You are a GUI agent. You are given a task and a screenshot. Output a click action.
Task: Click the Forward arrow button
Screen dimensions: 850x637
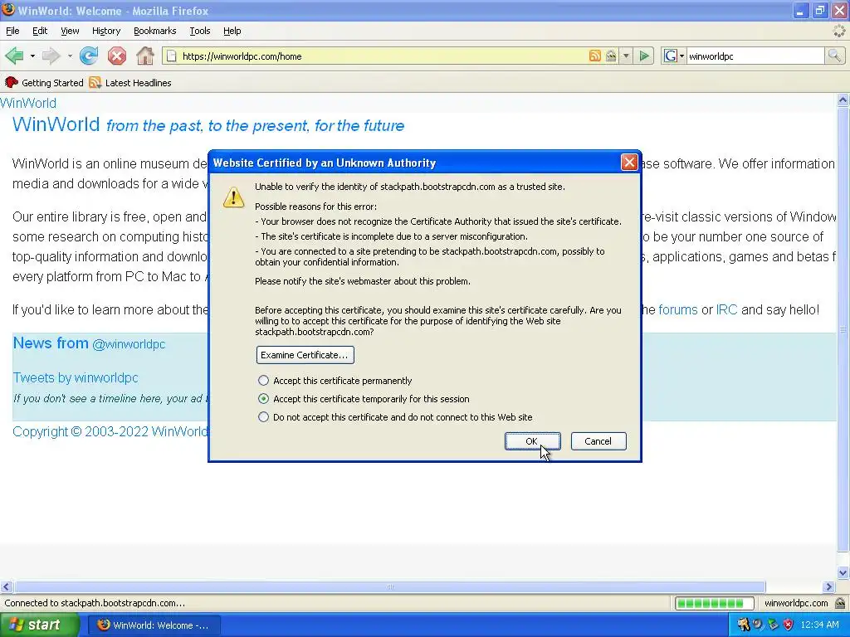click(51, 56)
